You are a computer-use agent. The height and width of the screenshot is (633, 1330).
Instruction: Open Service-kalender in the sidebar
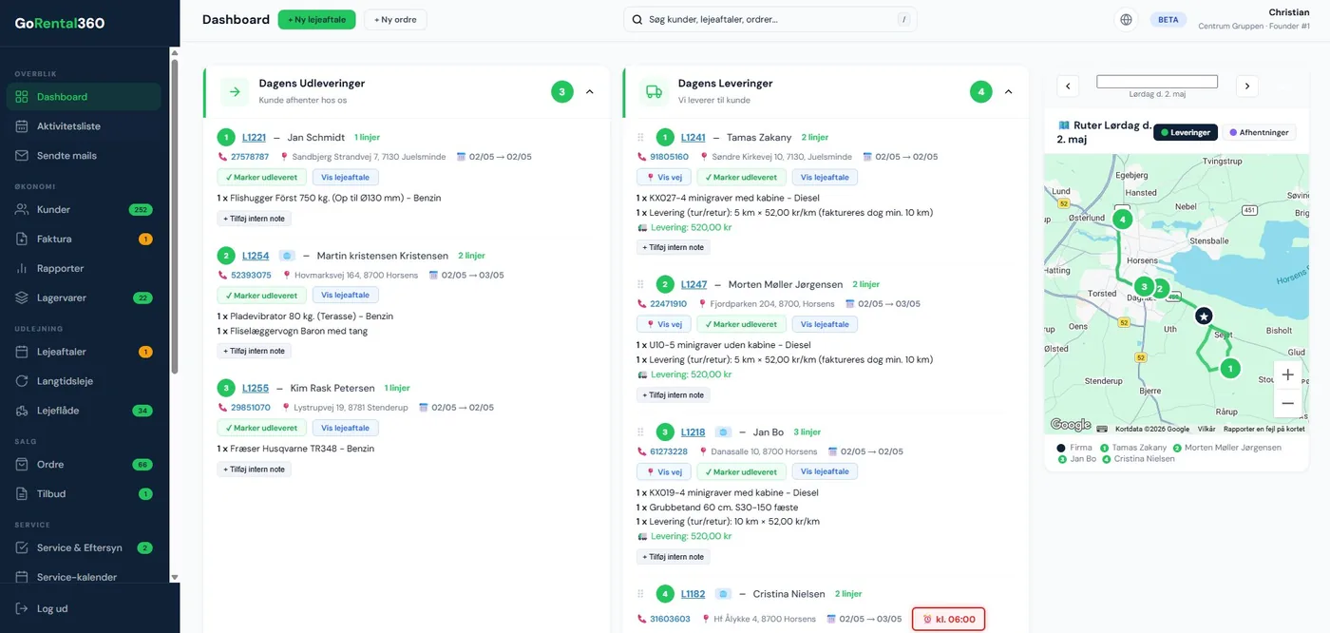84,577
